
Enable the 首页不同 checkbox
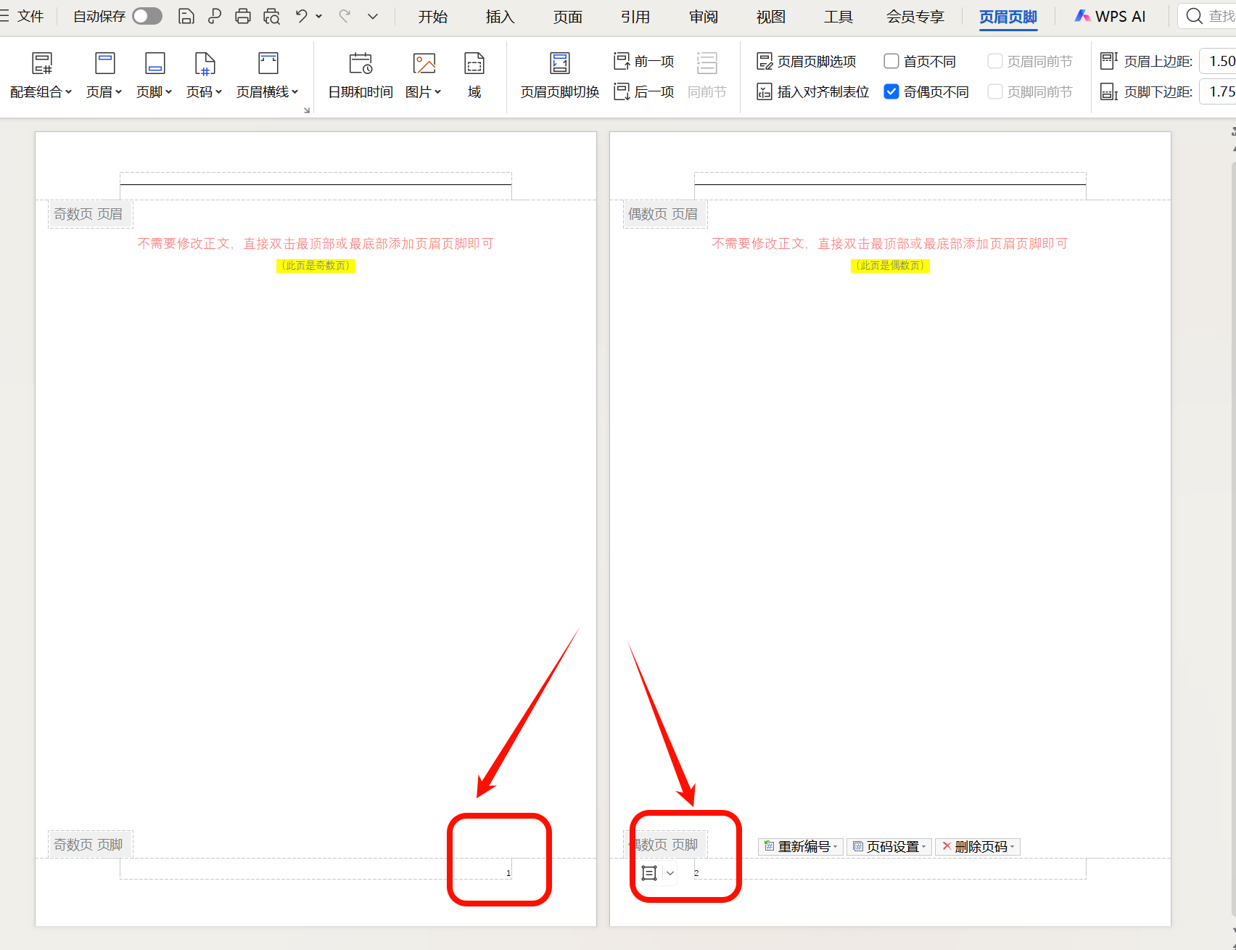(891, 61)
